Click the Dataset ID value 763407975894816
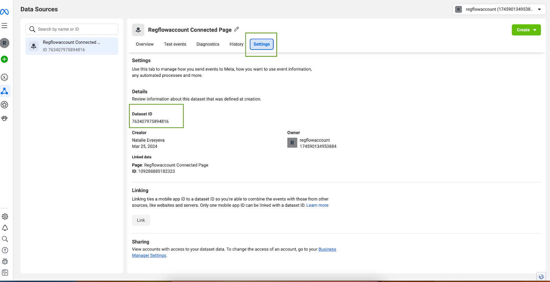The height and width of the screenshot is (282, 550). (150, 121)
